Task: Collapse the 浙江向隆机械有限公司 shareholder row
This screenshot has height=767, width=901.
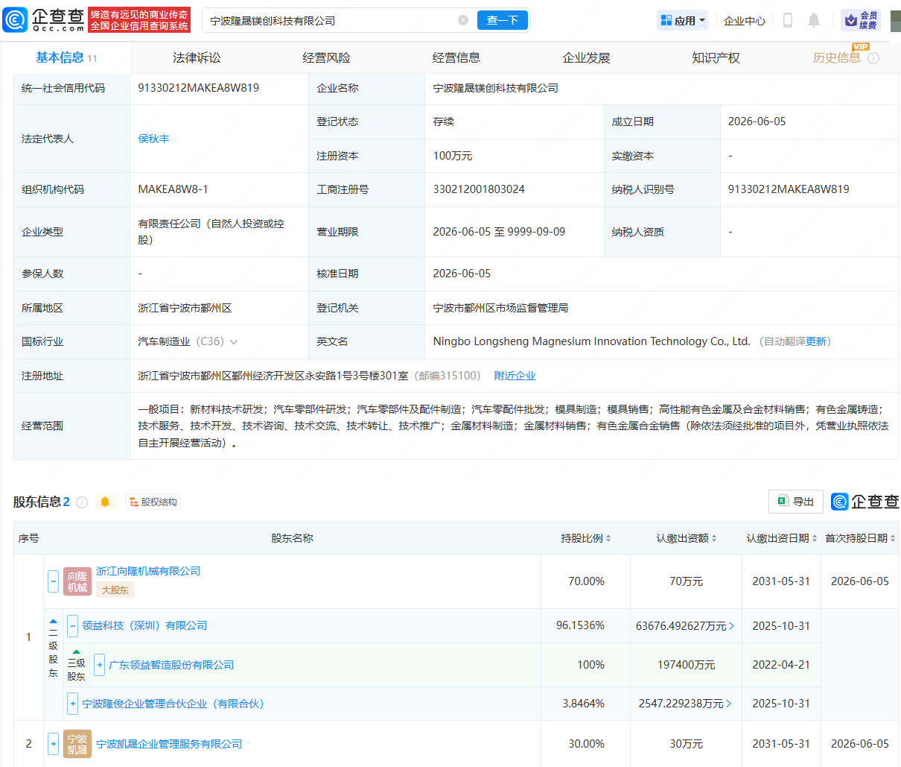Action: (x=54, y=581)
